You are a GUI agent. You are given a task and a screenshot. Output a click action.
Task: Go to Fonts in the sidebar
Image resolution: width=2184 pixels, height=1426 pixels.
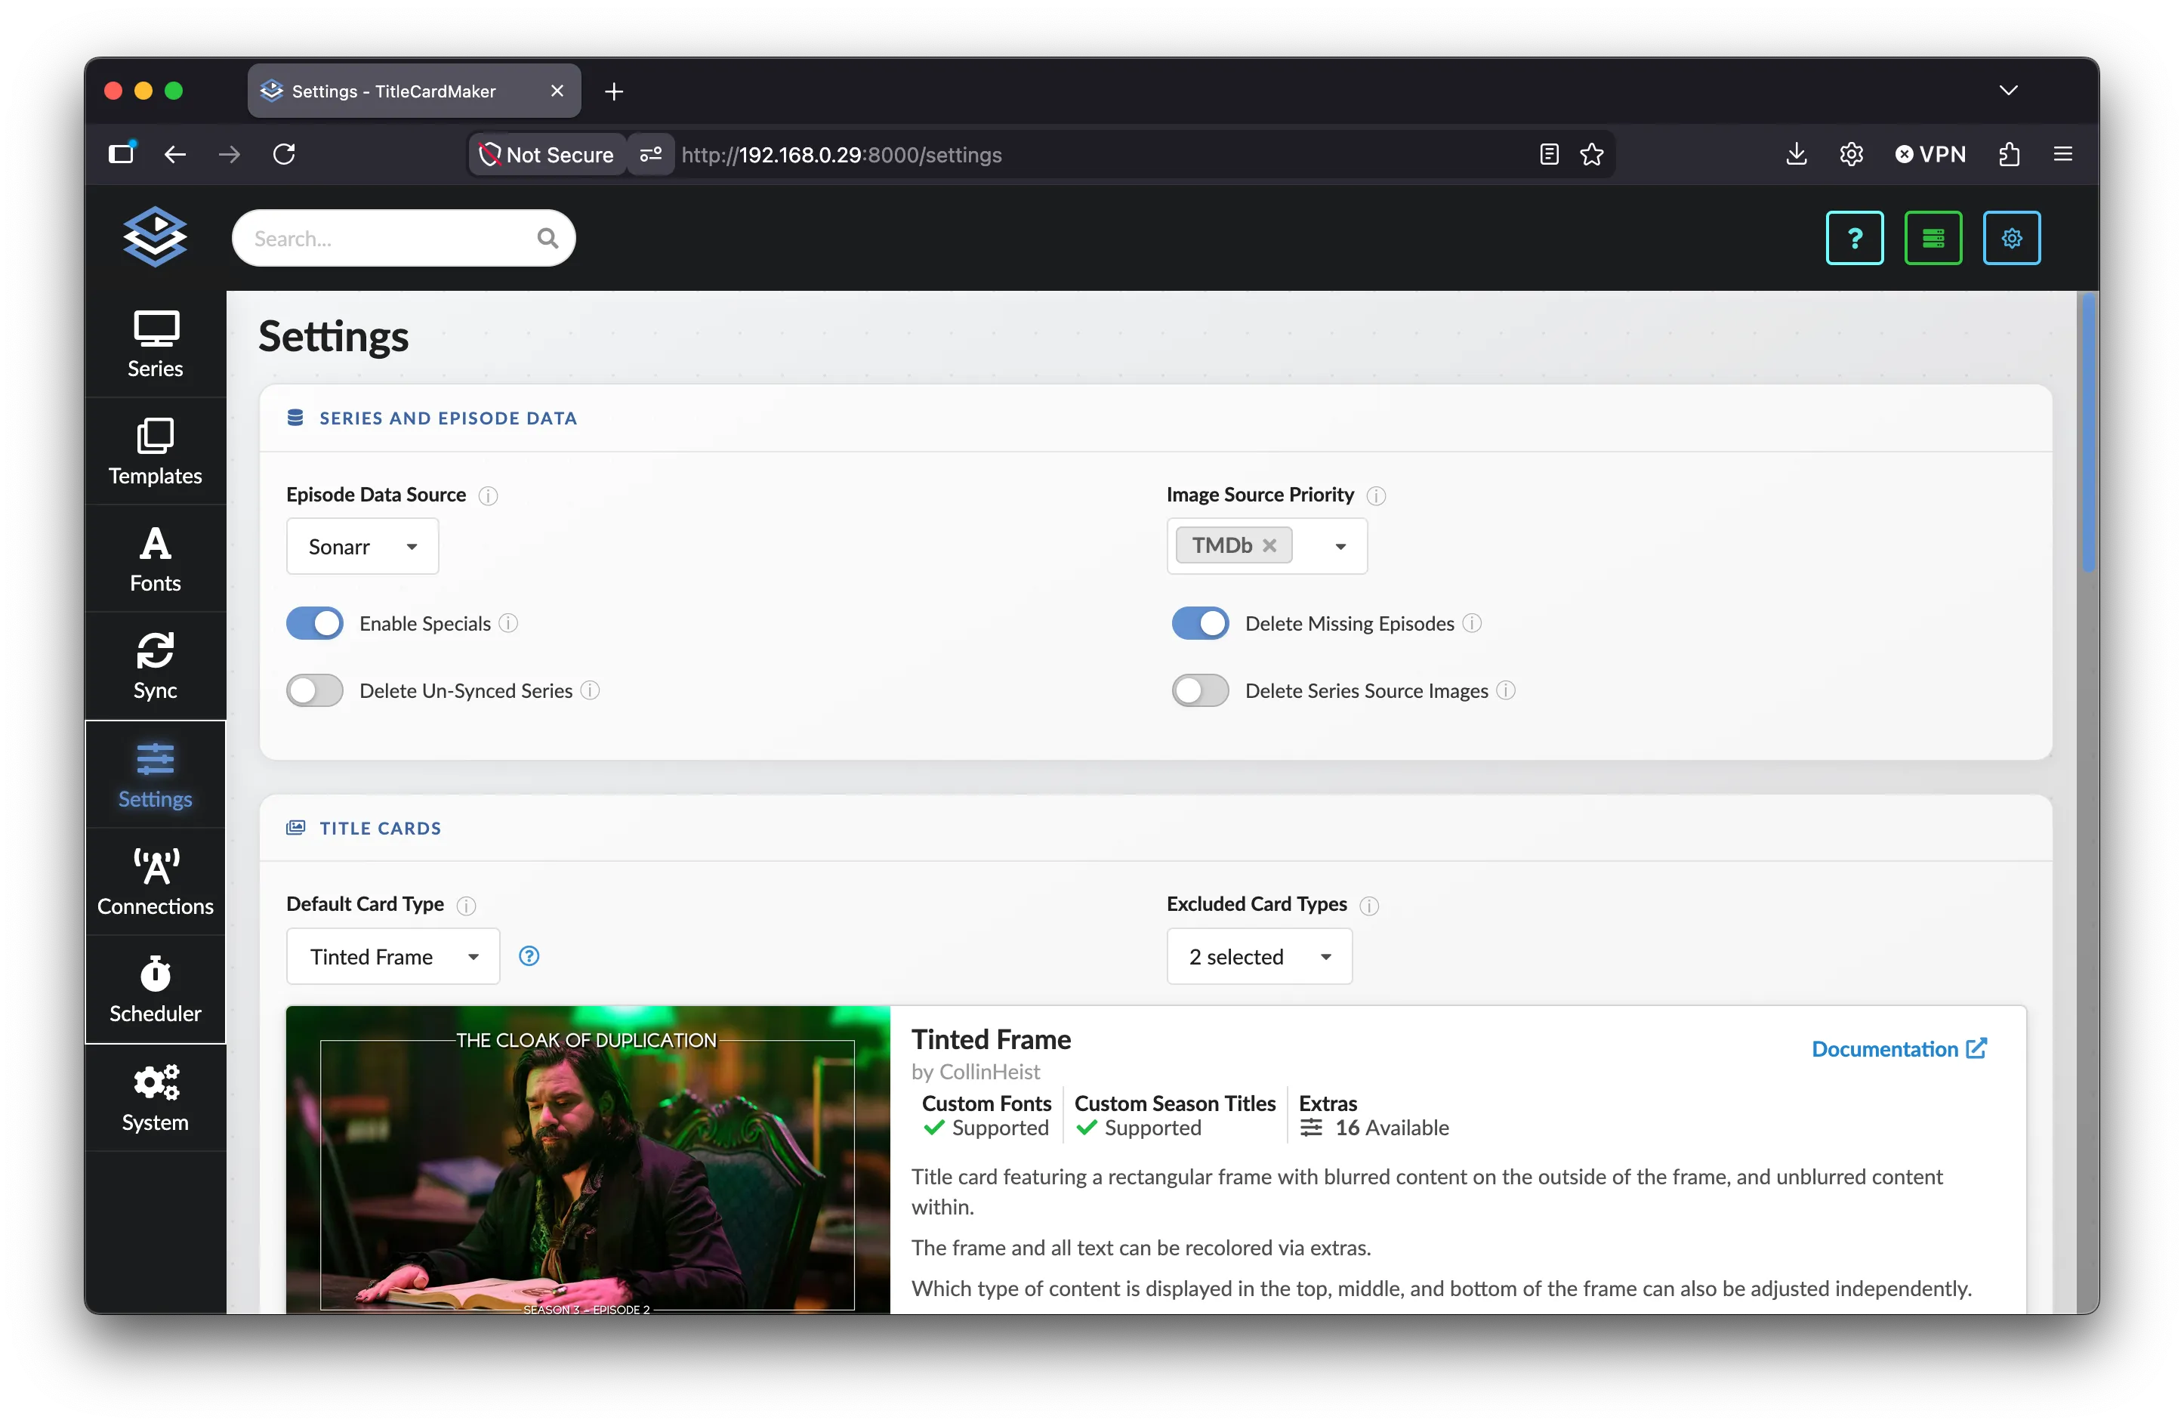point(155,560)
